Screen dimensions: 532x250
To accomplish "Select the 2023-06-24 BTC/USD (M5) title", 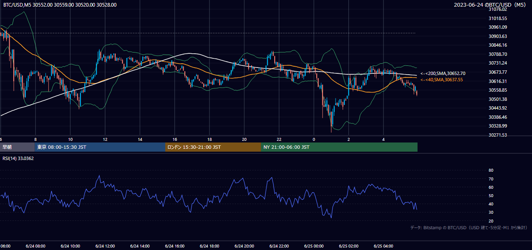I will (x=490, y=5).
